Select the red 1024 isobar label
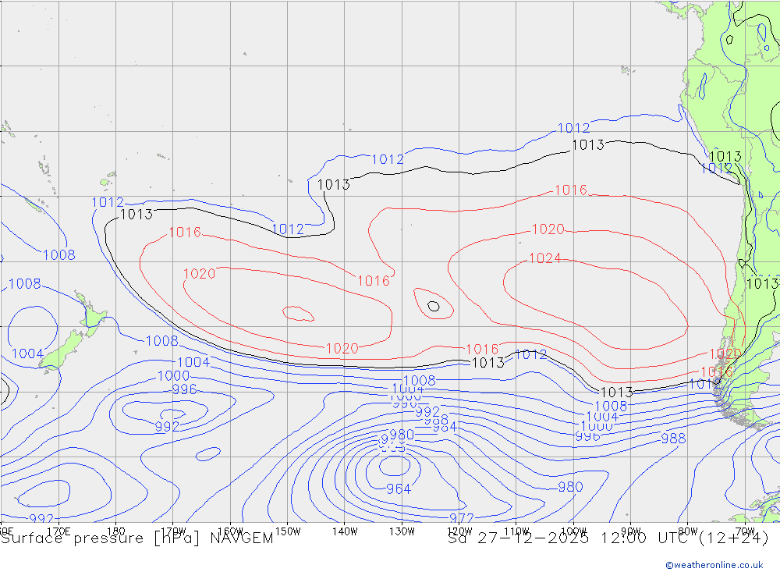780x572 pixels. (544, 258)
